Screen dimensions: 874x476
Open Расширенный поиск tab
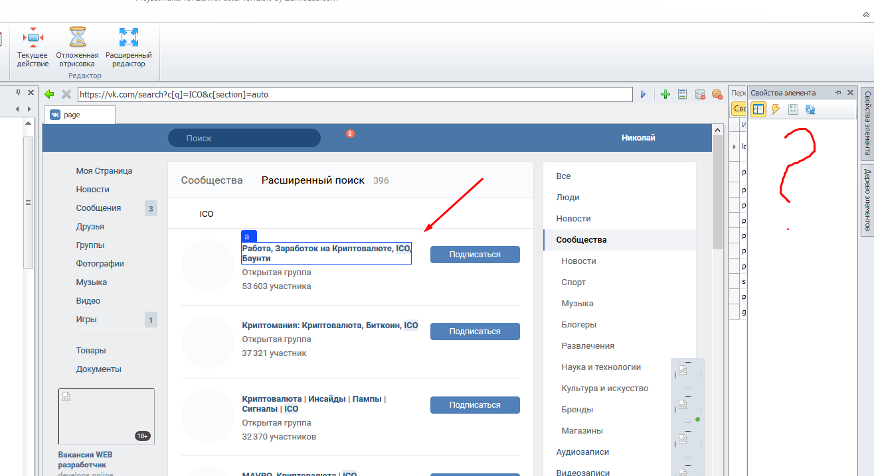(x=313, y=180)
